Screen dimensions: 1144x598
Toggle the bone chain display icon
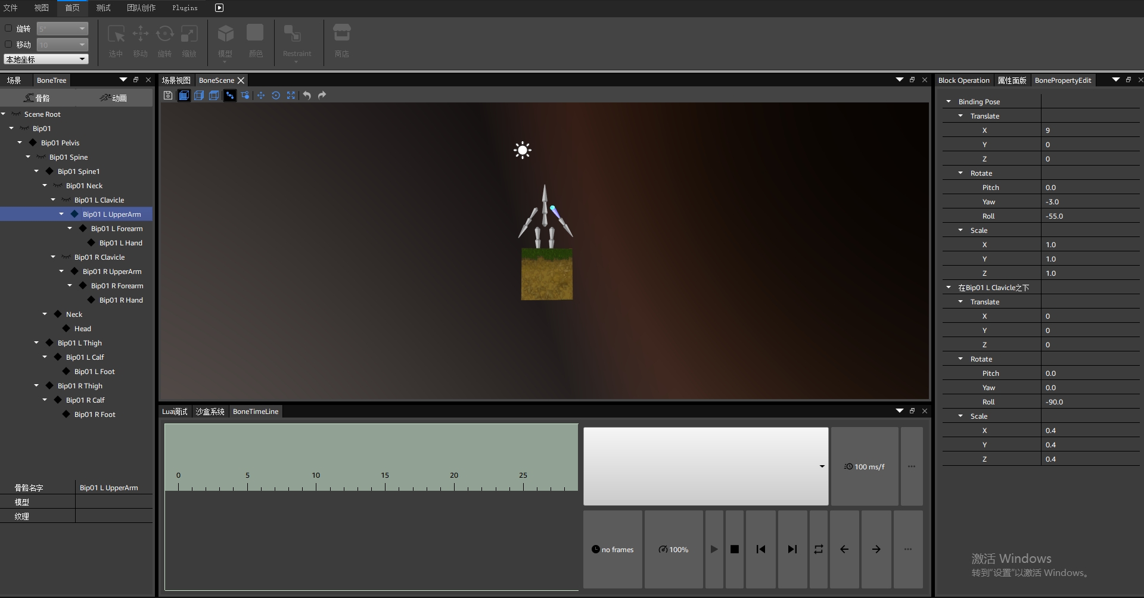click(229, 95)
